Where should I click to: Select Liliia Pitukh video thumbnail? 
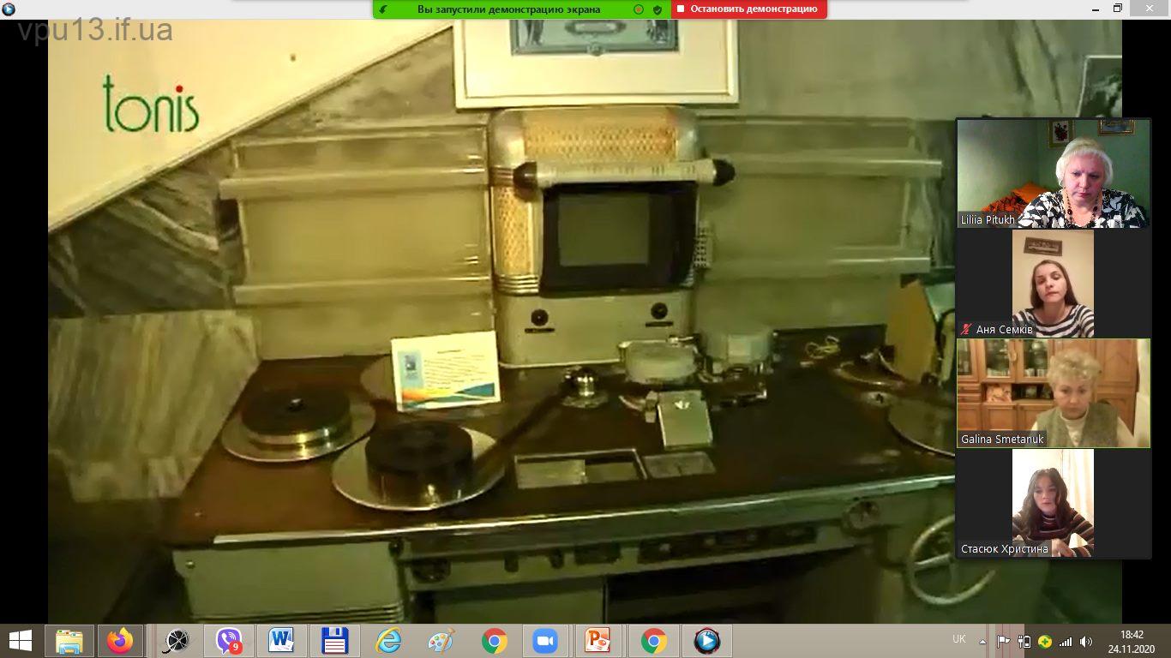1053,173
